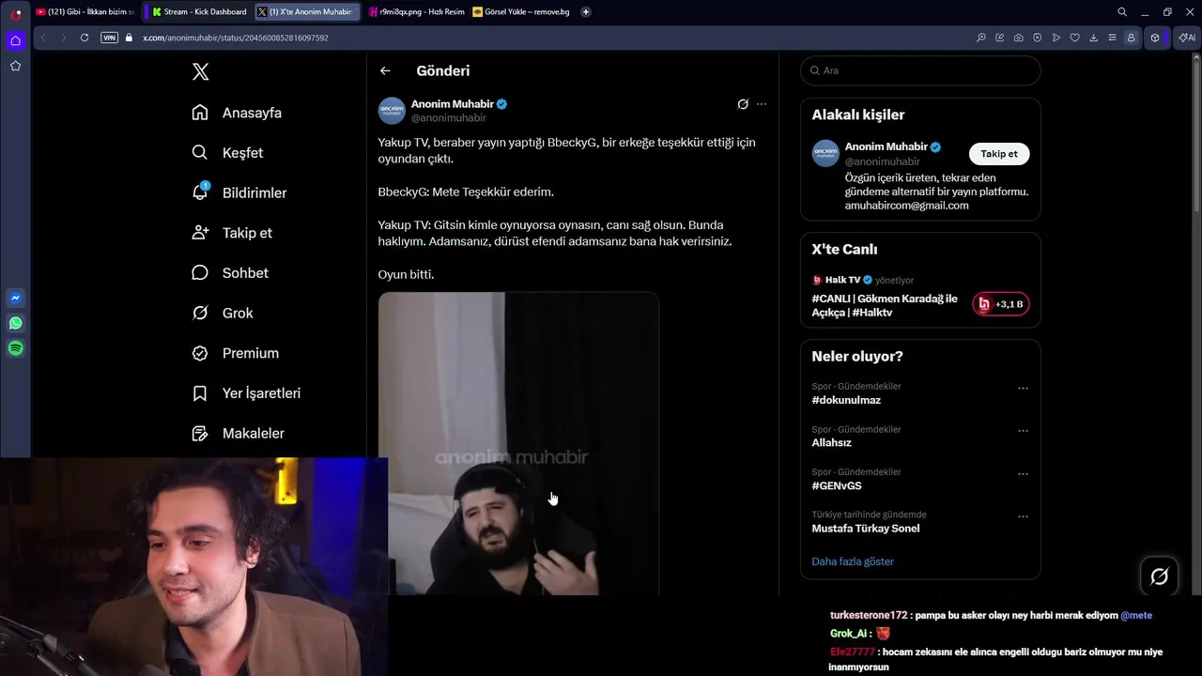Open more options for Mustafa Türkay Sonel
This screenshot has height=676, width=1202.
pyautogui.click(x=1023, y=516)
